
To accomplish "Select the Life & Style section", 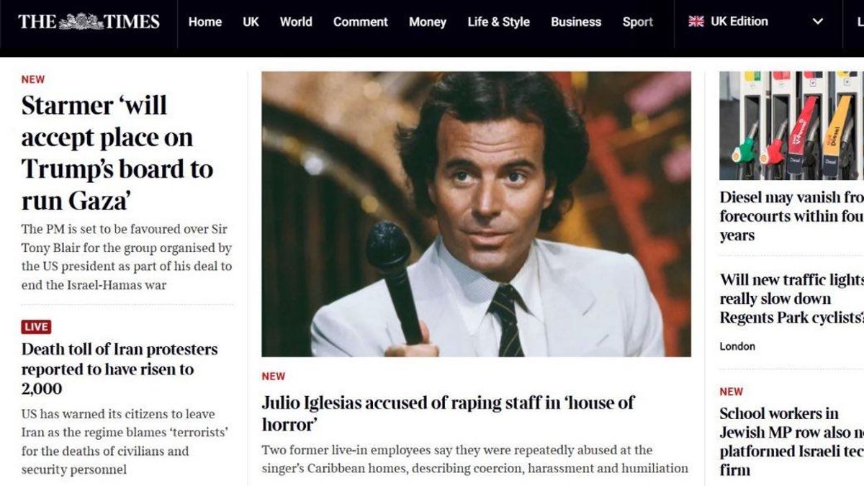I will click(499, 22).
